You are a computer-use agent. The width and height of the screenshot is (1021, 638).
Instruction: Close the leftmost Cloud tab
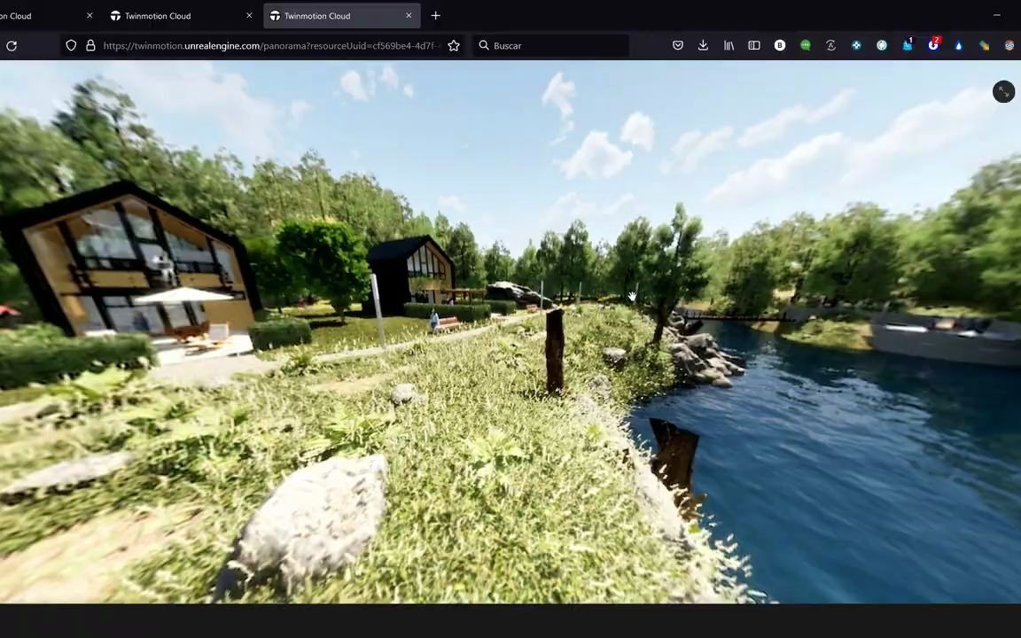[x=90, y=16]
